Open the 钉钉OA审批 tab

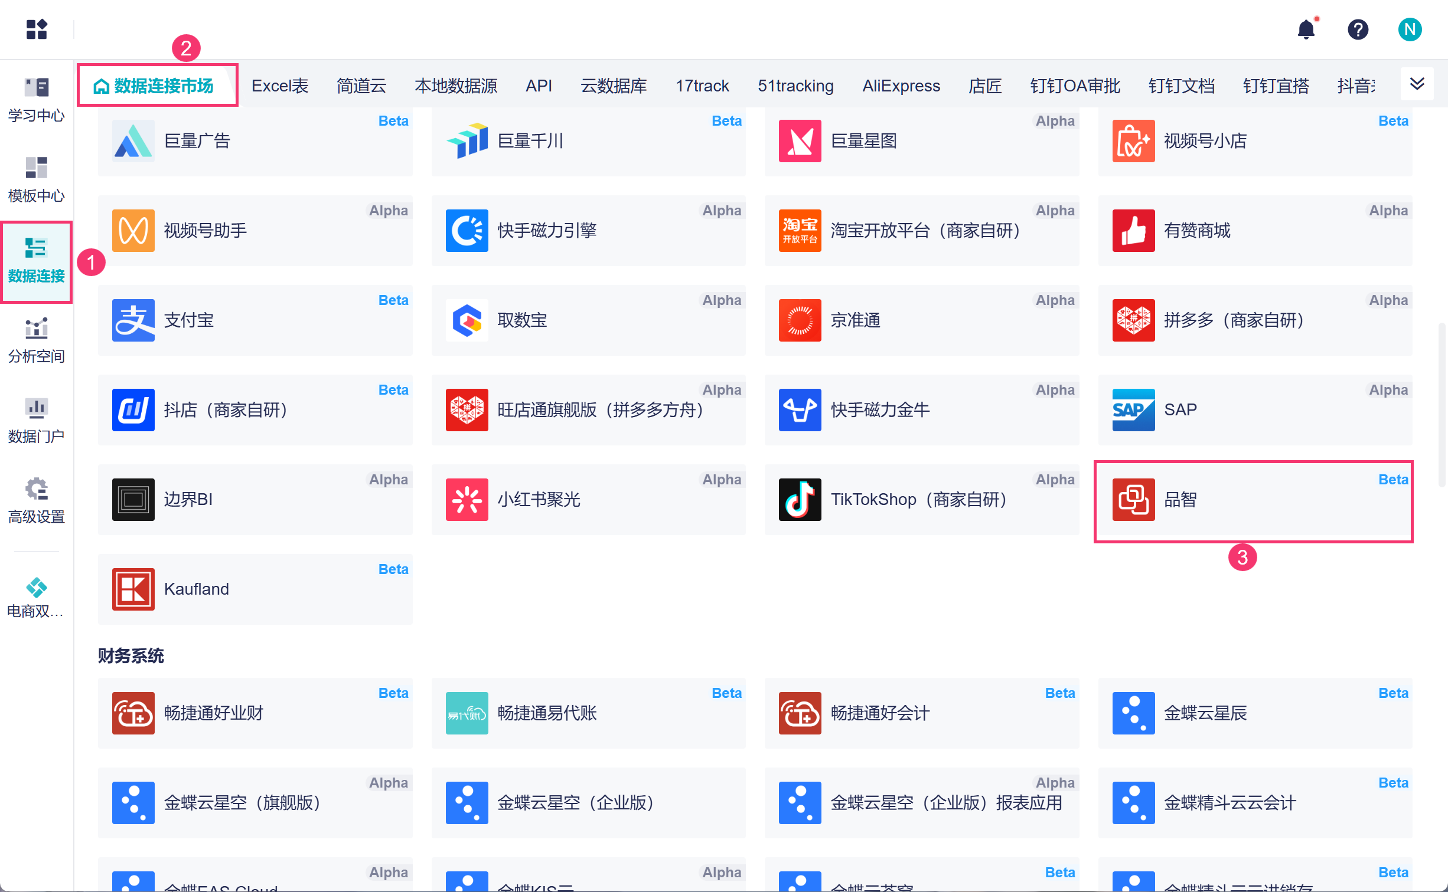coord(1075,86)
